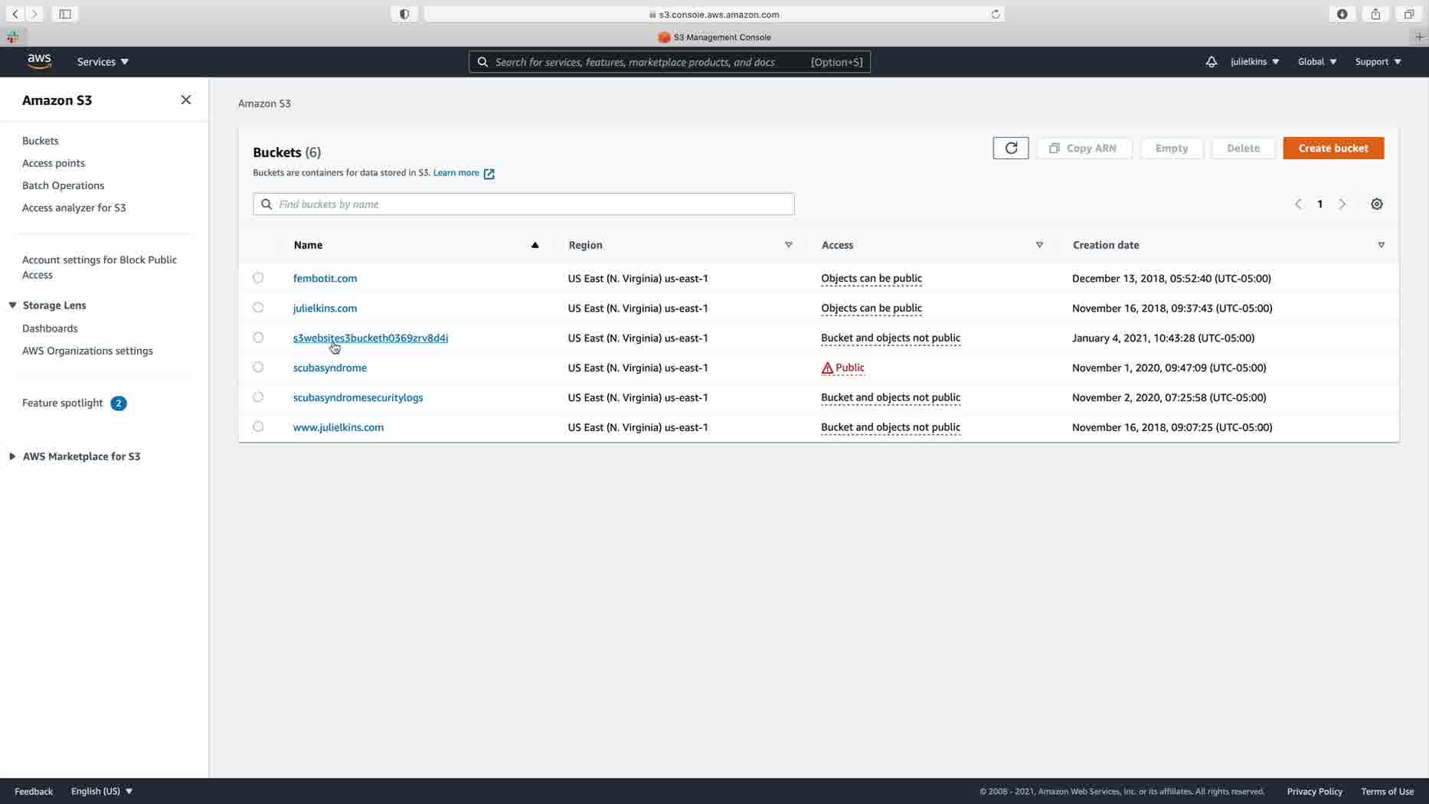
Task: Expand AWS Marketplace for S3 section
Action: (x=12, y=456)
